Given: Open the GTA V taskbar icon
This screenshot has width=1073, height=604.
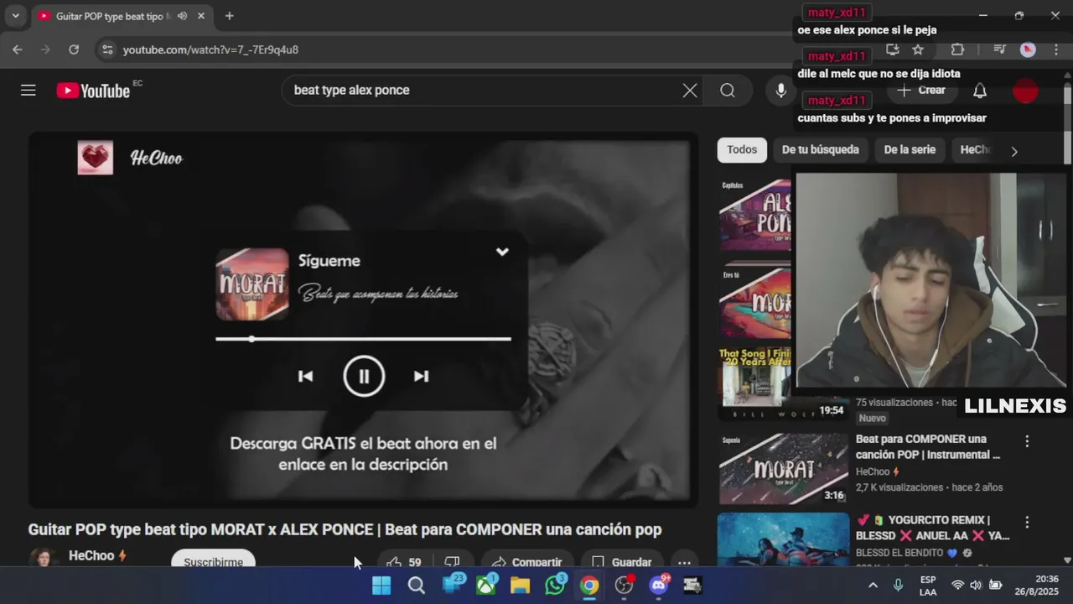Looking at the screenshot, I should pos(693,586).
